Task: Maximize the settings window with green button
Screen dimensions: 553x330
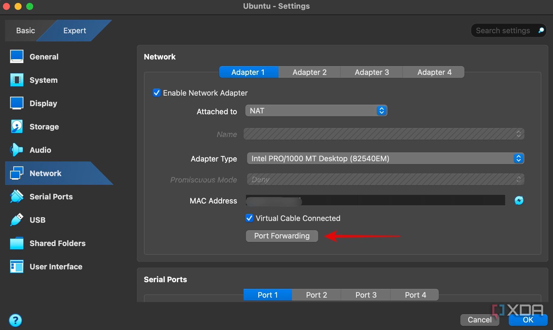Action: click(x=30, y=6)
